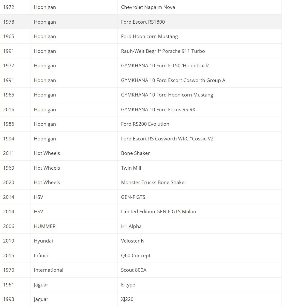Click the Ford Escort RS1800 model cell

tap(200, 22)
